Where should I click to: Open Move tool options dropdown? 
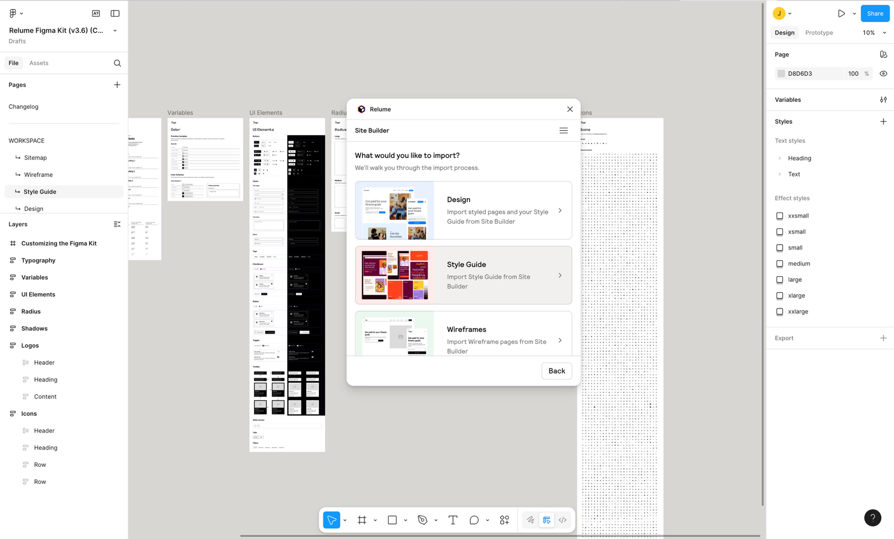(345, 520)
